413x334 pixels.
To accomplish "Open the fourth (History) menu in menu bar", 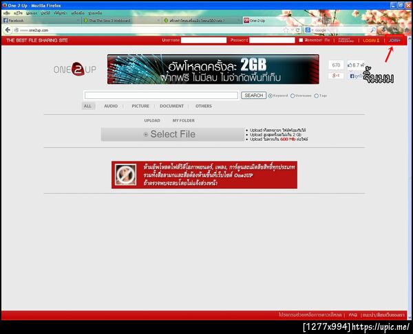I will tap(45, 13).
